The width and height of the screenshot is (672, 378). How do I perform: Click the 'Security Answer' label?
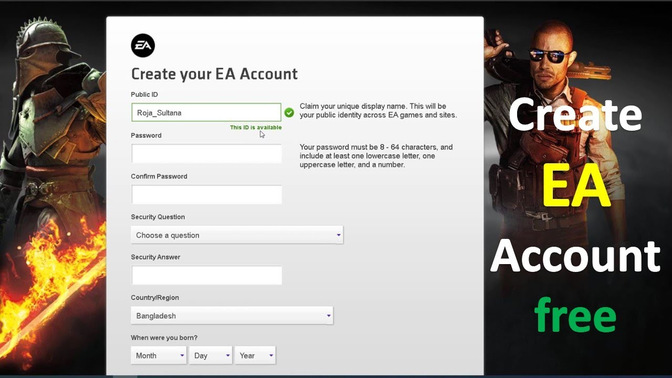[155, 257]
